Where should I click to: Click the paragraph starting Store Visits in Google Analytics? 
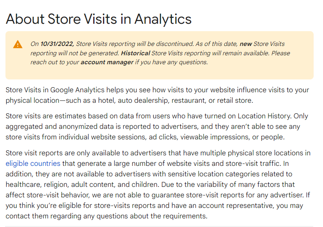point(157,95)
